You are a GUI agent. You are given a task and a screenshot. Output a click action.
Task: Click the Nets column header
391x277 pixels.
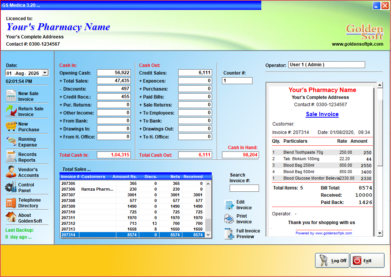pyautogui.click(x=175, y=177)
